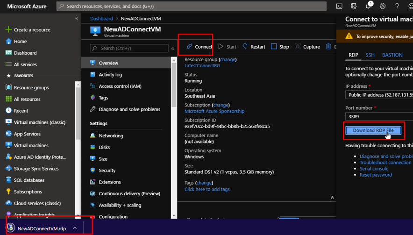Stop the virtual machine
413x235 pixels.
point(280,47)
